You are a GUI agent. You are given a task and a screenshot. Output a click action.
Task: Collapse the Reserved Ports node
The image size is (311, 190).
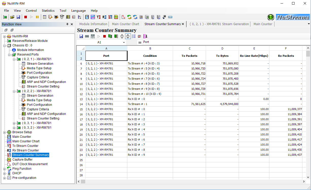9,55
